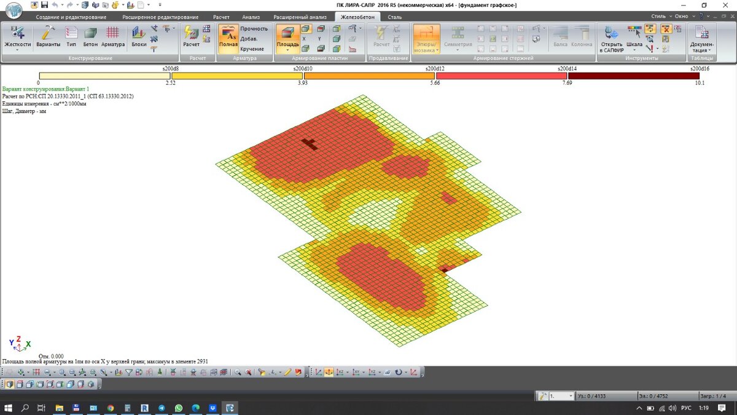Click the magnifier zoom icon in bottom toolbar

click(x=237, y=373)
